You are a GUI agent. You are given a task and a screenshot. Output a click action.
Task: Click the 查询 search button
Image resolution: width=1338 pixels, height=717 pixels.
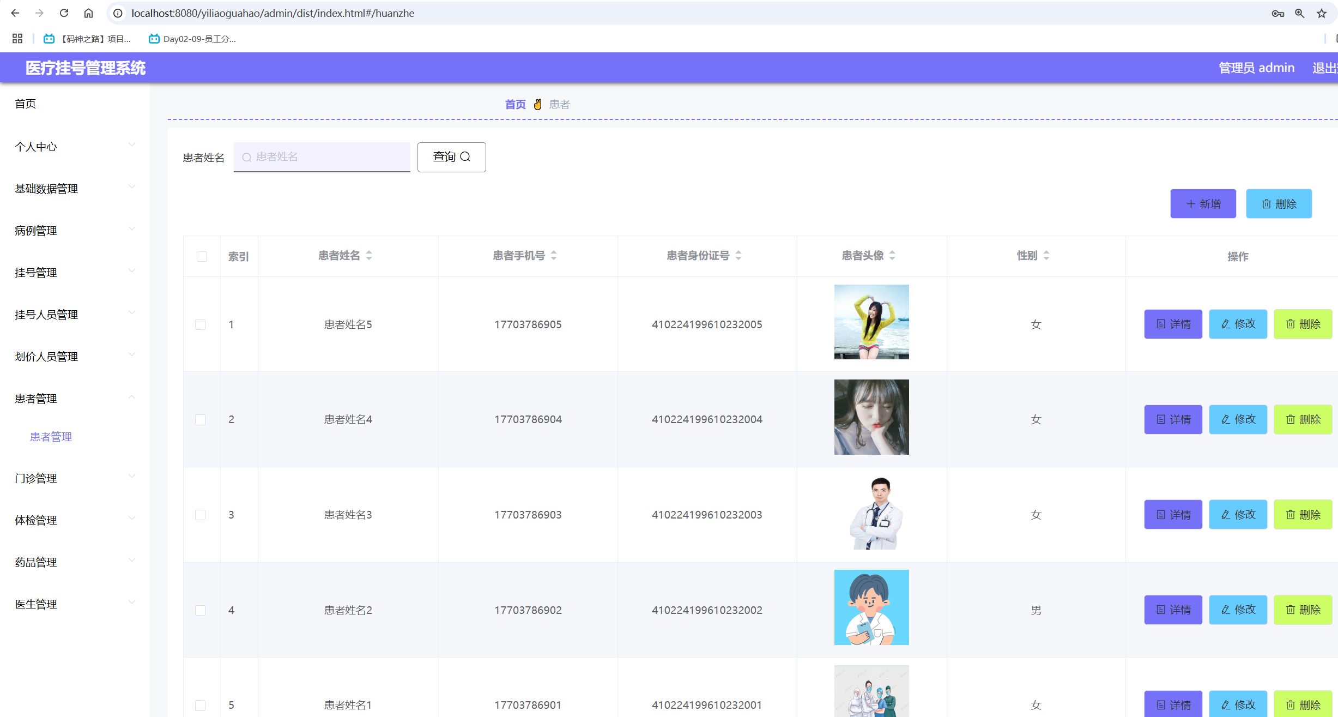pyautogui.click(x=452, y=157)
